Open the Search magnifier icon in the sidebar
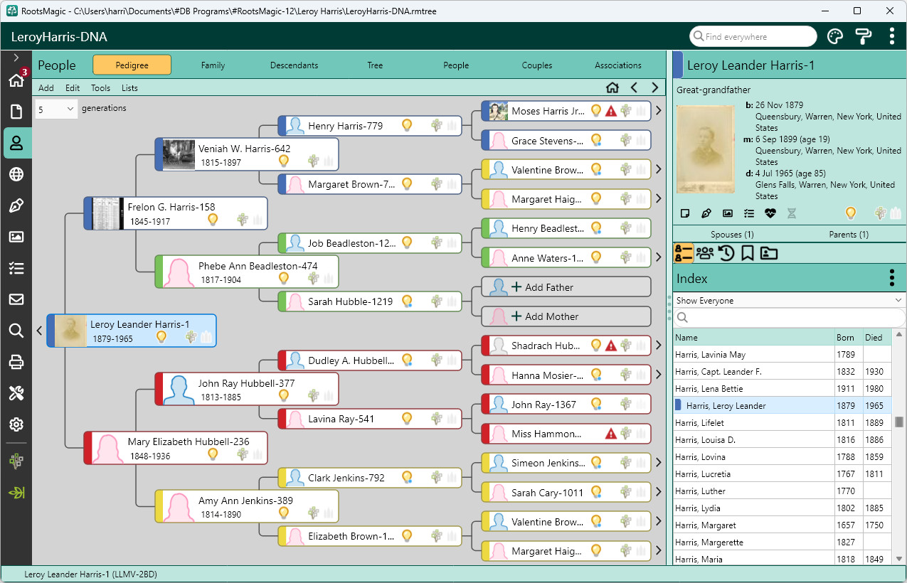The height and width of the screenshot is (583, 907). point(16,331)
